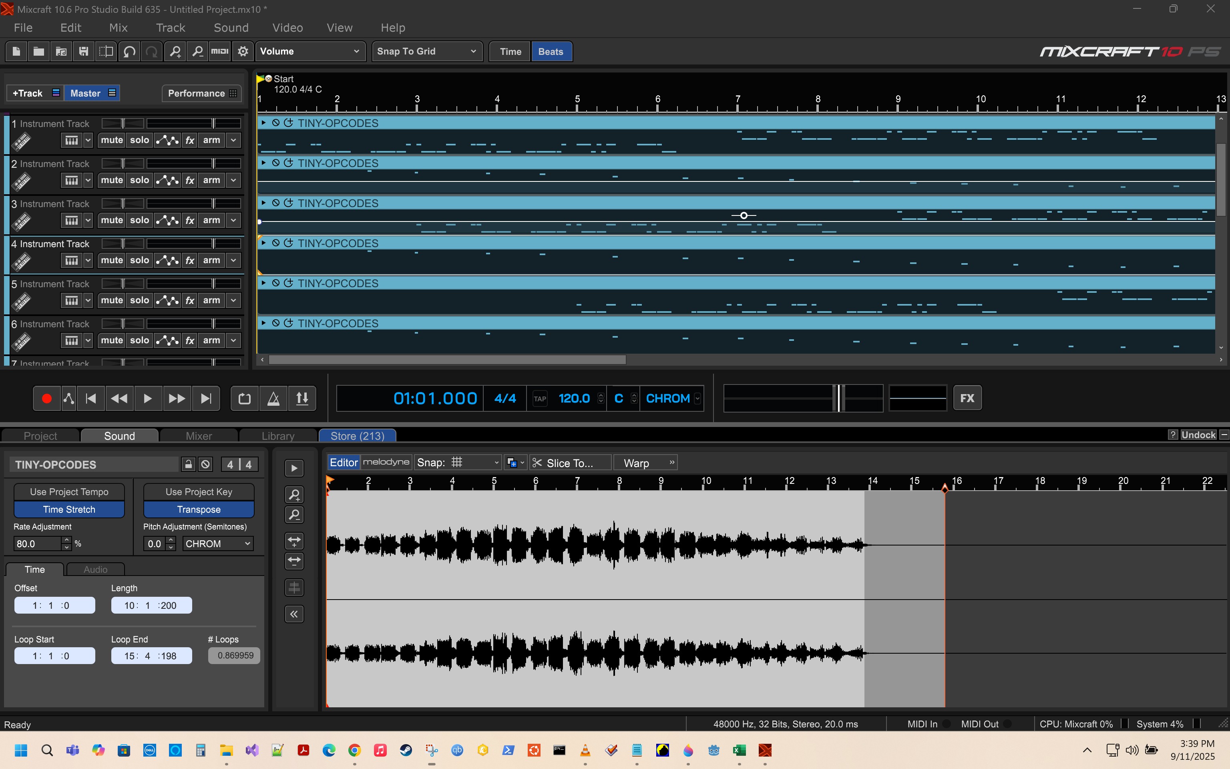Image resolution: width=1230 pixels, height=769 pixels.
Task: Open the Snap To Grid dropdown
Action: click(x=427, y=51)
